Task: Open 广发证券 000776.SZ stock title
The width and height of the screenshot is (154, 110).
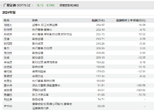Action: click(17, 5)
